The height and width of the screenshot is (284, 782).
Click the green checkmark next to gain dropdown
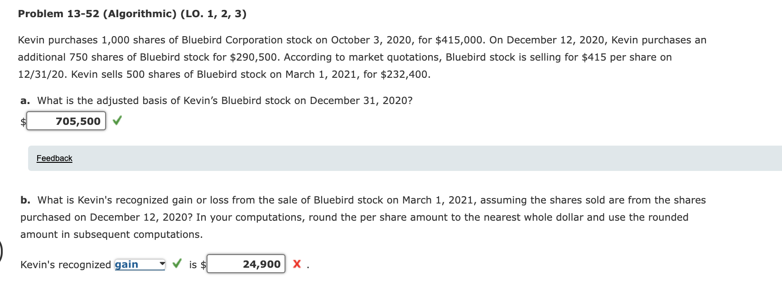pos(177,263)
